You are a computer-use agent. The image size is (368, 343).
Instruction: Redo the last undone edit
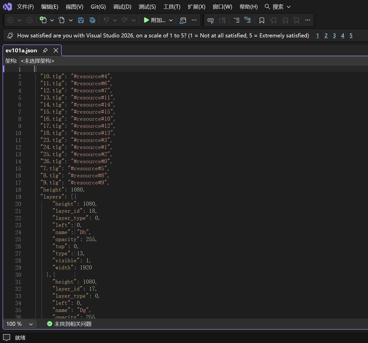(125, 20)
